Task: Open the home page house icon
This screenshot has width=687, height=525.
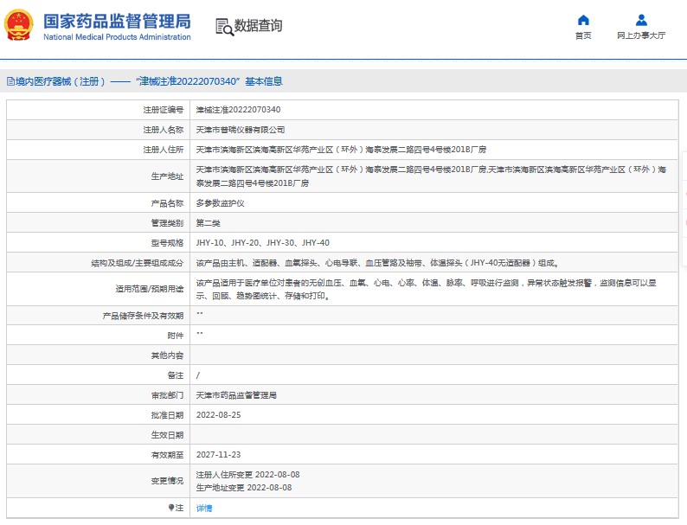Action: point(583,20)
